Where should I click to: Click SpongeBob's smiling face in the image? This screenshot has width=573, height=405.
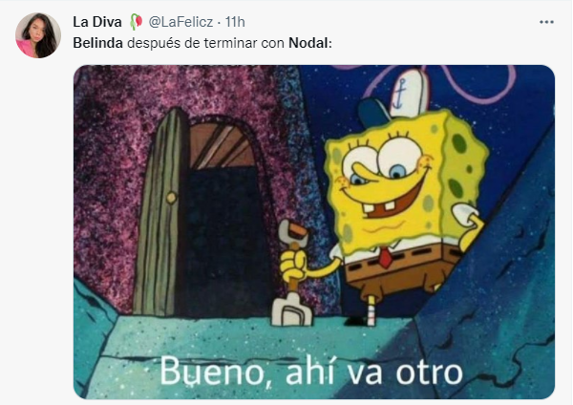[x=389, y=180]
